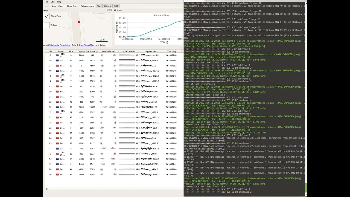350x197 pixels.
Task: Click the China flag icon in channel 27 row
Action: [57, 66]
